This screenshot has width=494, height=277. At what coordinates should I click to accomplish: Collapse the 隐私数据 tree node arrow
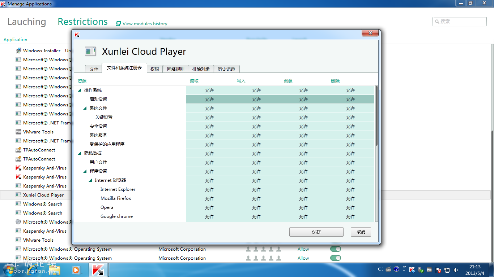click(80, 153)
